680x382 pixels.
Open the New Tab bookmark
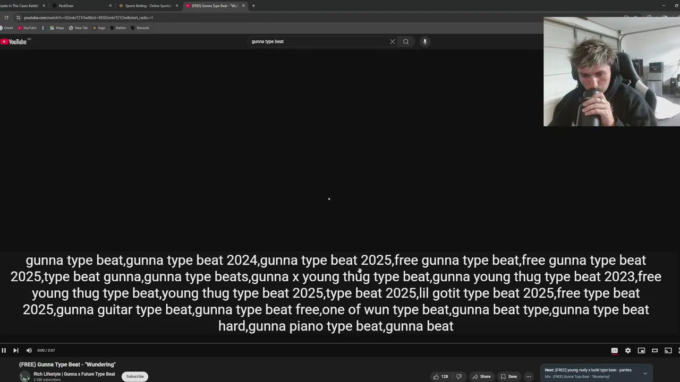point(78,28)
